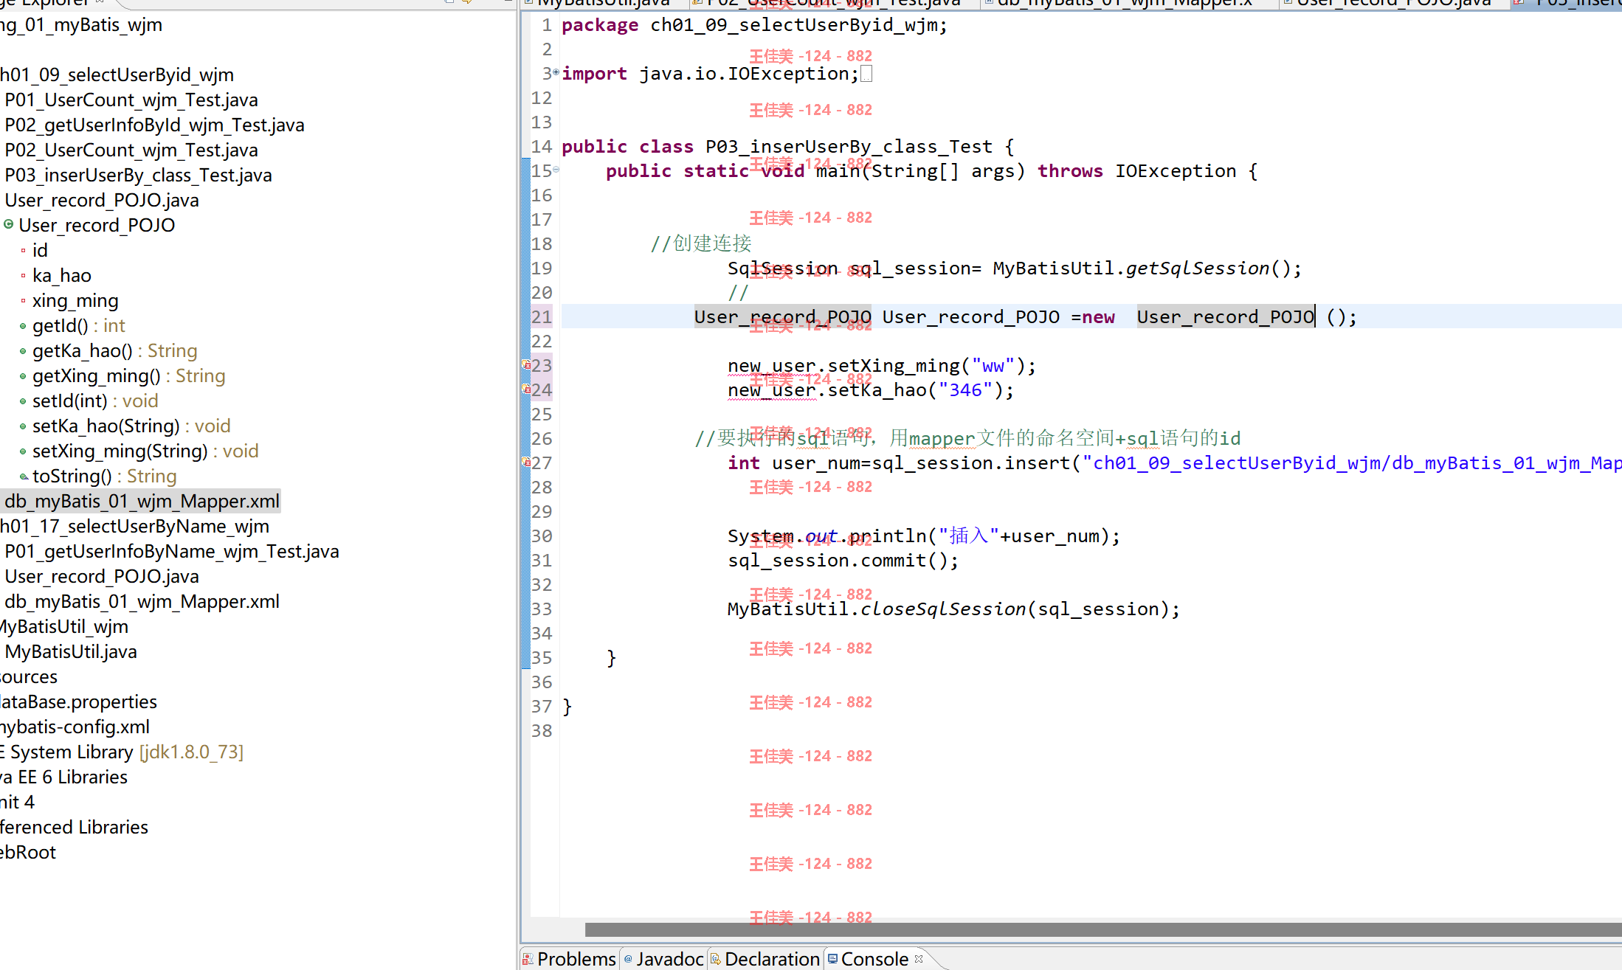Image resolution: width=1622 pixels, height=970 pixels.
Task: Click 'closeSqlSession' on code line 33
Action: click(943, 609)
